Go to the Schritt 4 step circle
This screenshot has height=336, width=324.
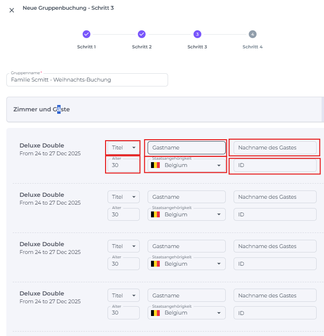(x=252, y=34)
